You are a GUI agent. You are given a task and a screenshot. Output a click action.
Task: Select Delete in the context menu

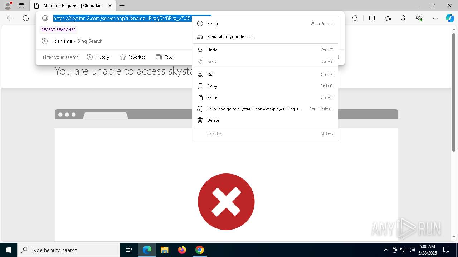point(265,120)
